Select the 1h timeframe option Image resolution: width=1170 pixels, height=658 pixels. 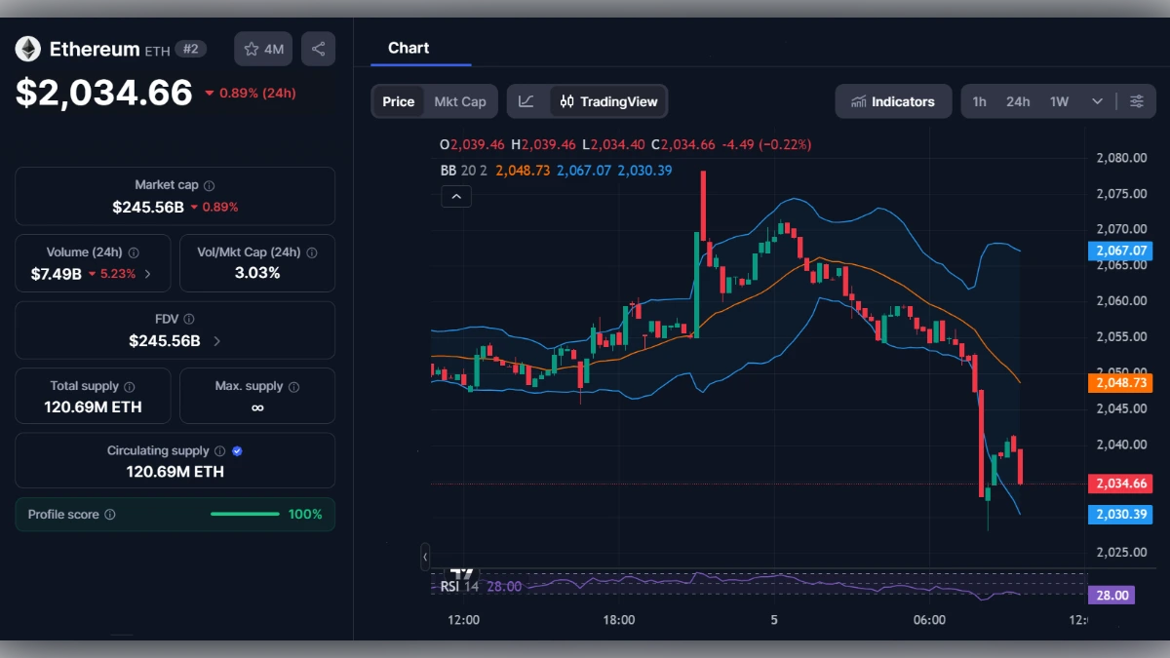tap(979, 100)
